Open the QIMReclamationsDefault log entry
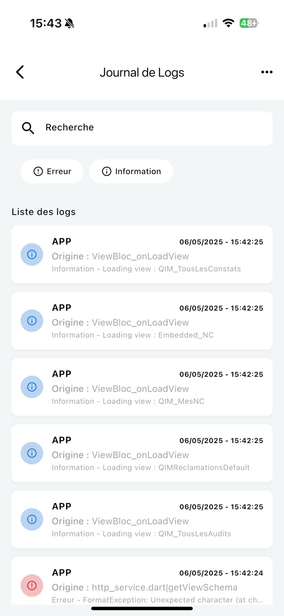 142,453
